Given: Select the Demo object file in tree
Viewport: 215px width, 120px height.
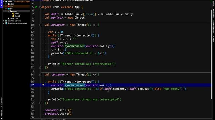Looking at the screenshot, I should pos(17,14).
